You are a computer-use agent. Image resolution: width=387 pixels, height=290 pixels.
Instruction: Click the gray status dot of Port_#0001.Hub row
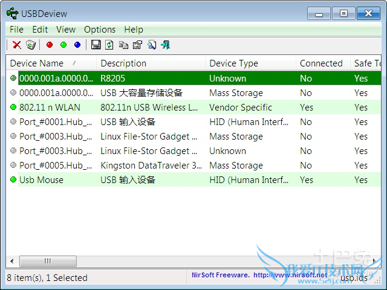(13, 121)
